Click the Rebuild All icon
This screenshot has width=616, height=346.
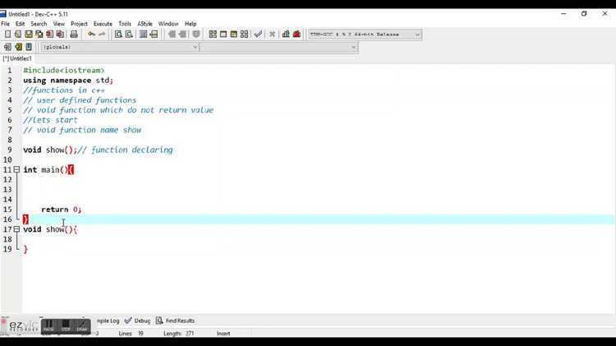(x=245, y=35)
